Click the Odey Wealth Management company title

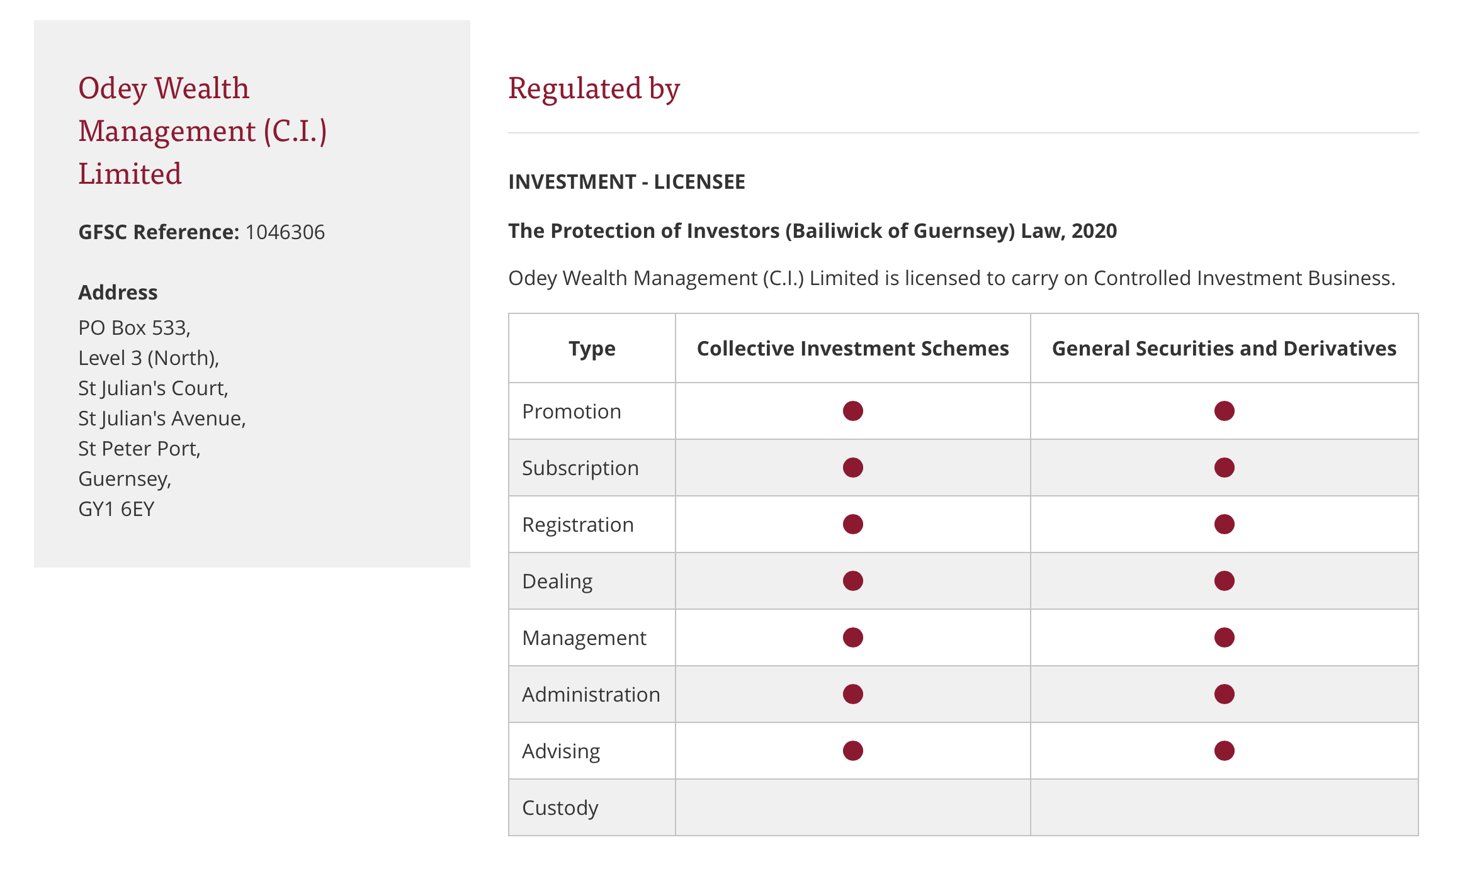click(x=202, y=131)
